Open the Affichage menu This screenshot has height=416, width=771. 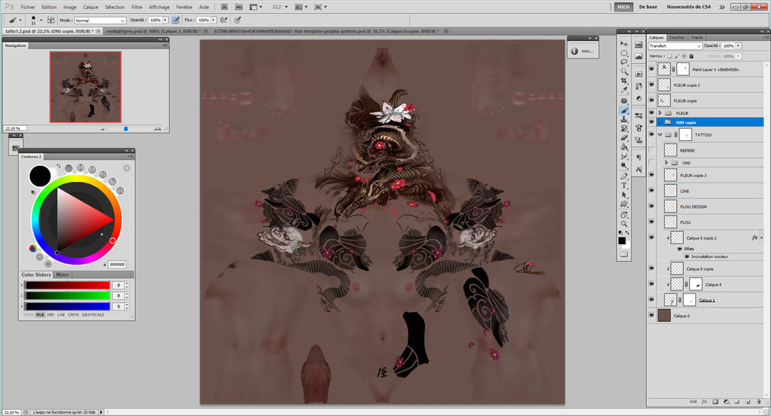[x=160, y=7]
